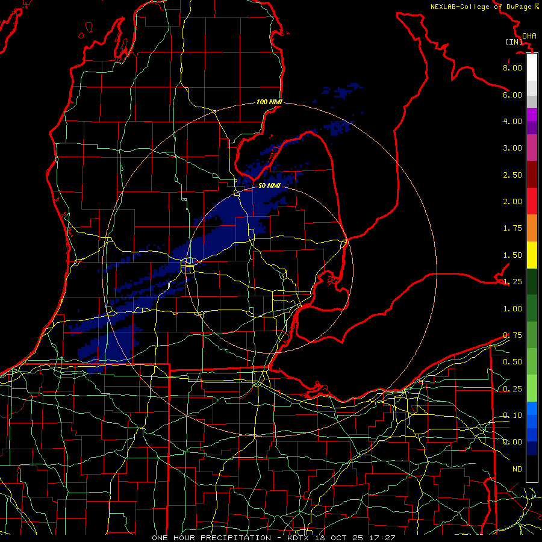Image resolution: width=542 pixels, height=542 pixels.
Task: Click the [IN] units label
Action: pyautogui.click(x=514, y=42)
